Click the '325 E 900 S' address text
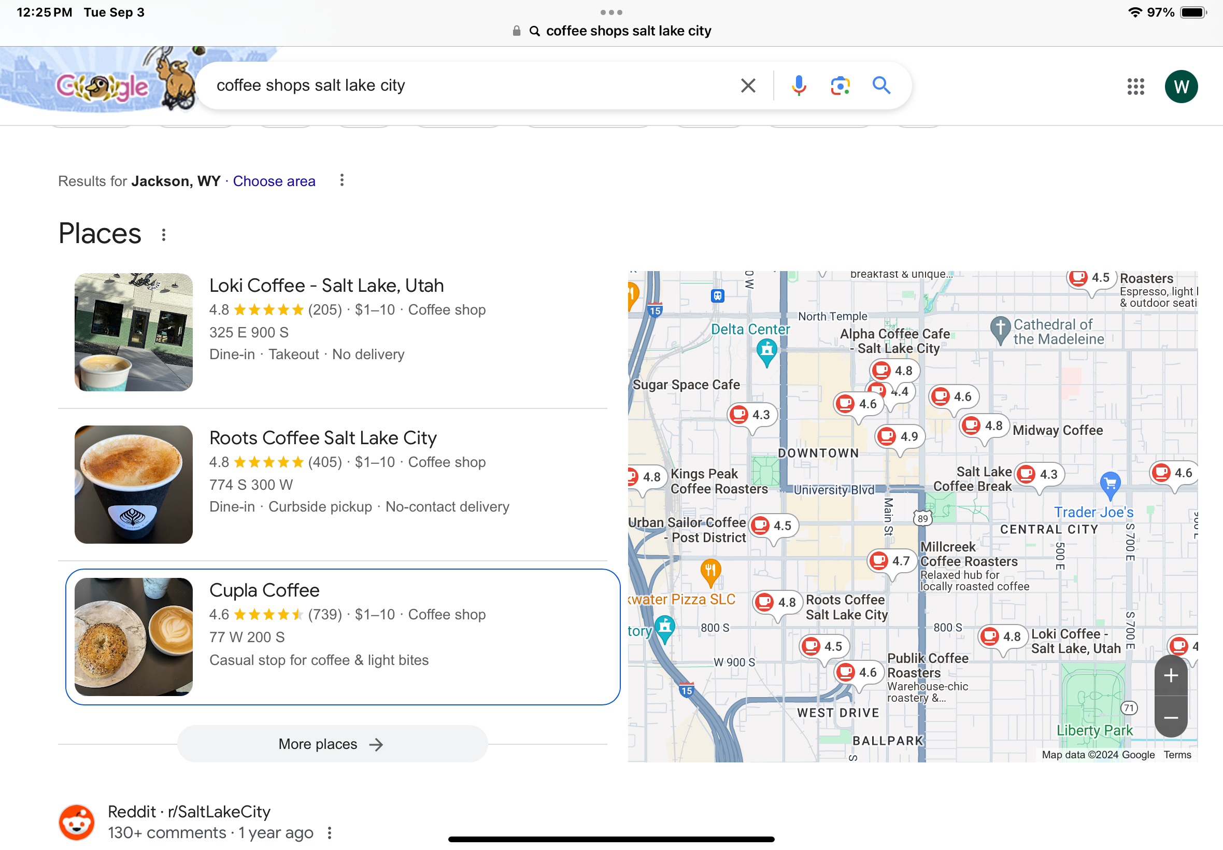The image size is (1223, 850). [x=249, y=332]
